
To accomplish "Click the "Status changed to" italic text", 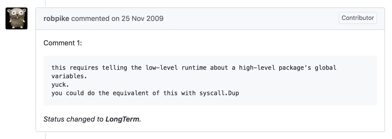I will [x=73, y=119].
